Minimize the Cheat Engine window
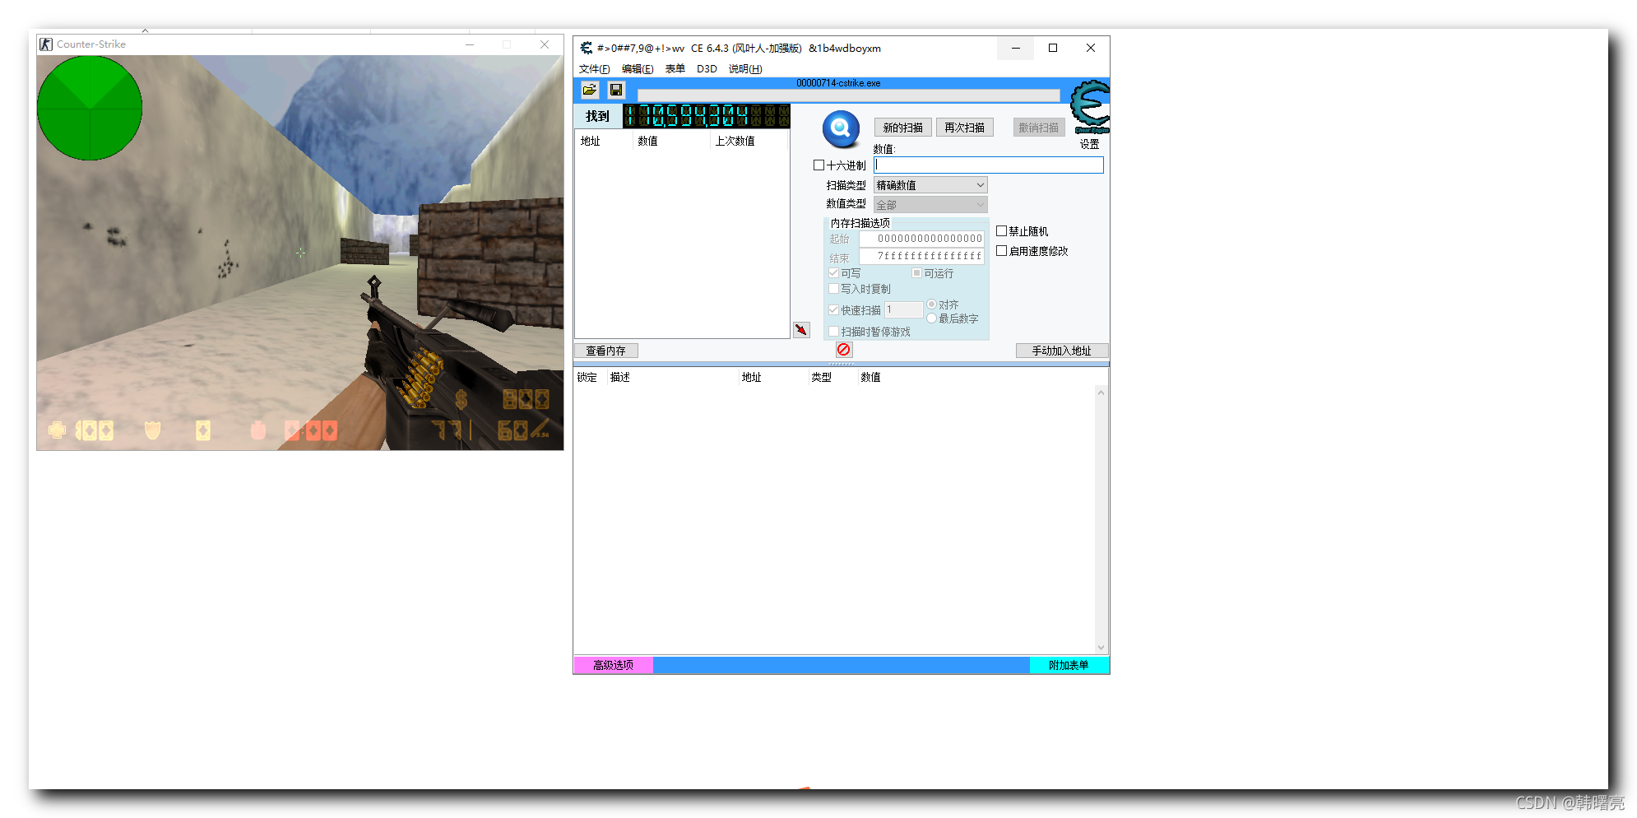The image size is (1637, 818). coord(1016,49)
